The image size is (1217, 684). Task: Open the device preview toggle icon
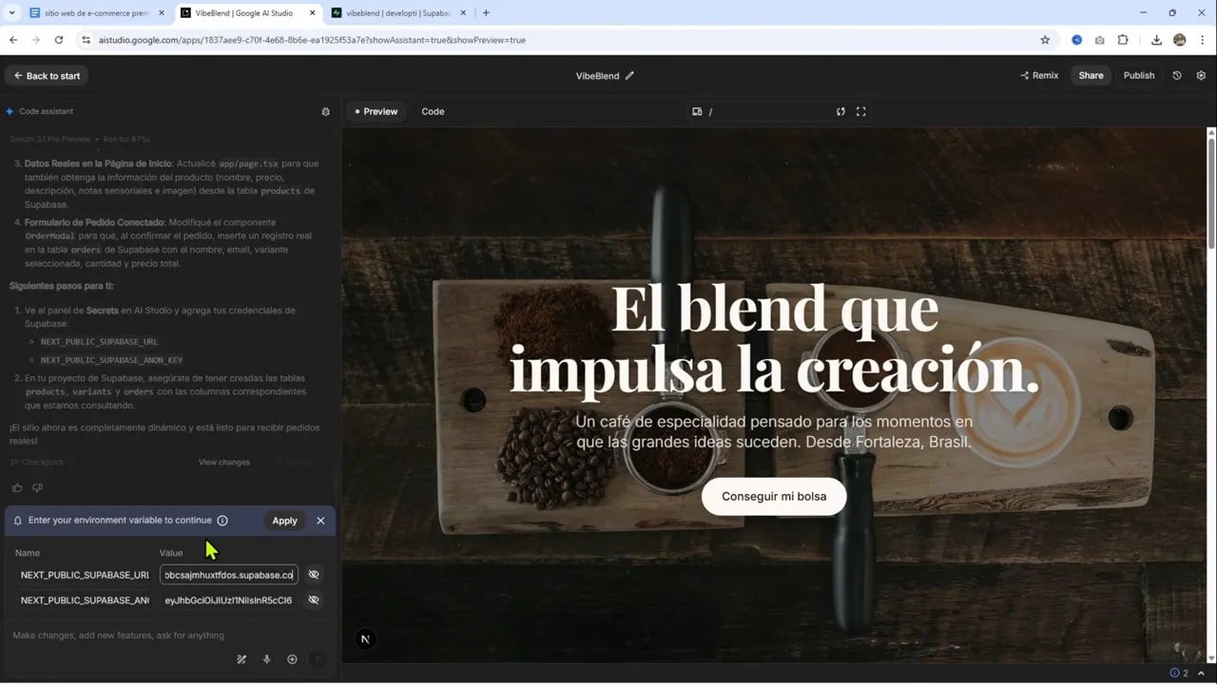(x=697, y=111)
